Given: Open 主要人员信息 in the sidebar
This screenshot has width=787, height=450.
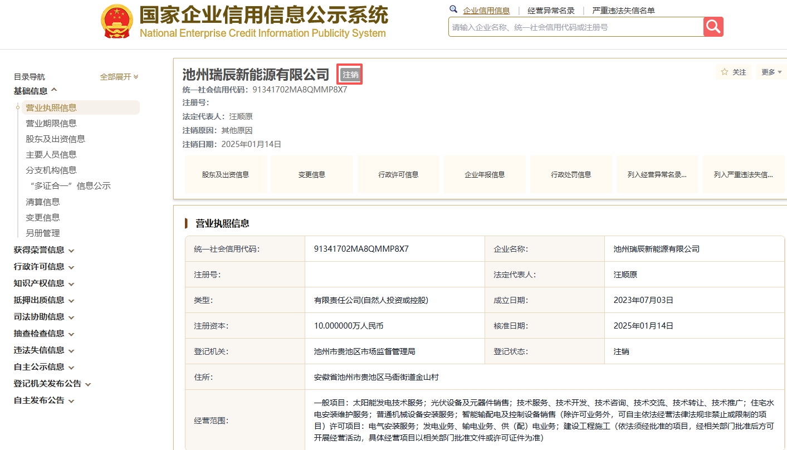Looking at the screenshot, I should coord(51,155).
